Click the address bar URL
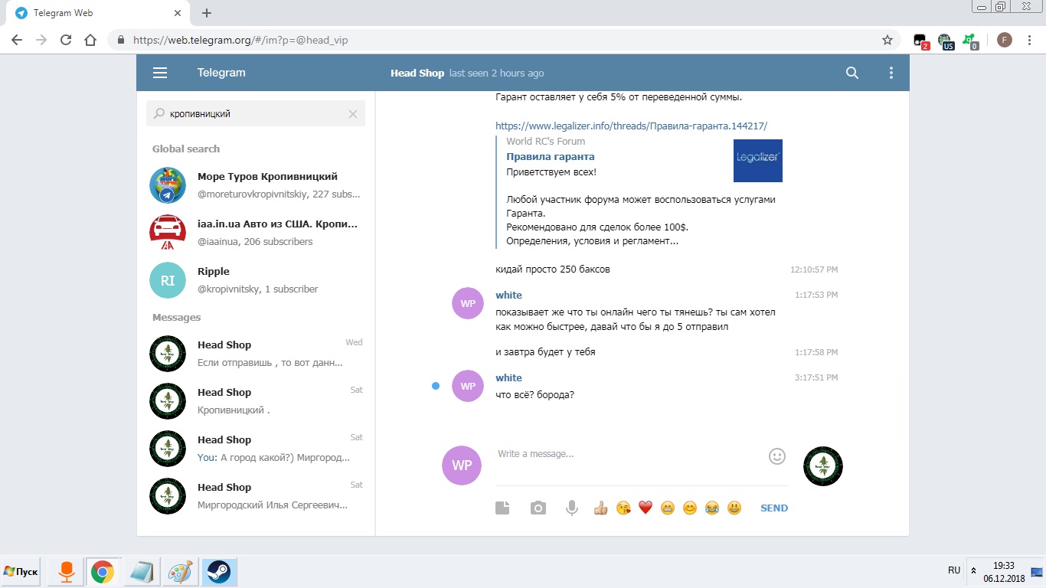 click(240, 40)
